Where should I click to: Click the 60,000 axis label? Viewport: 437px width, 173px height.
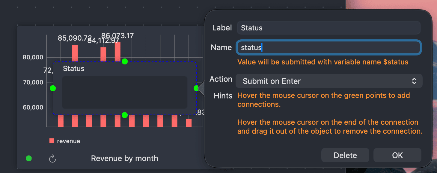click(33, 107)
